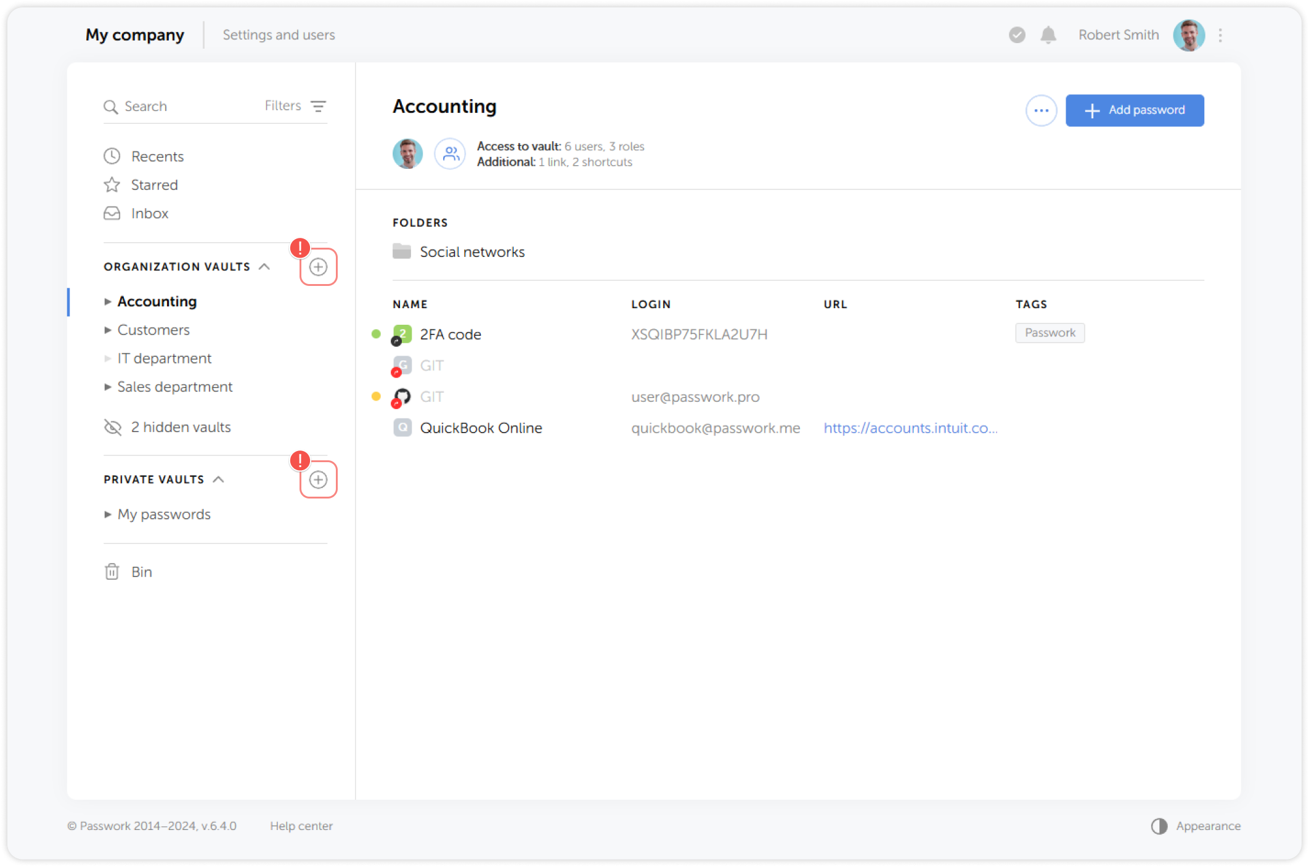Open Recents in the sidebar
This screenshot has width=1309, height=867.
tap(157, 156)
